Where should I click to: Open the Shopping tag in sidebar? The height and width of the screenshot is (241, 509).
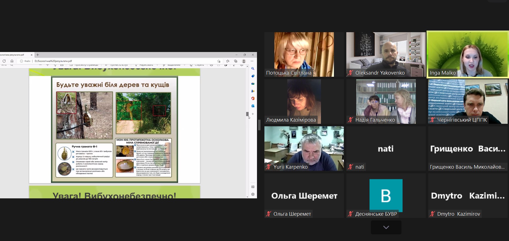[253, 76]
